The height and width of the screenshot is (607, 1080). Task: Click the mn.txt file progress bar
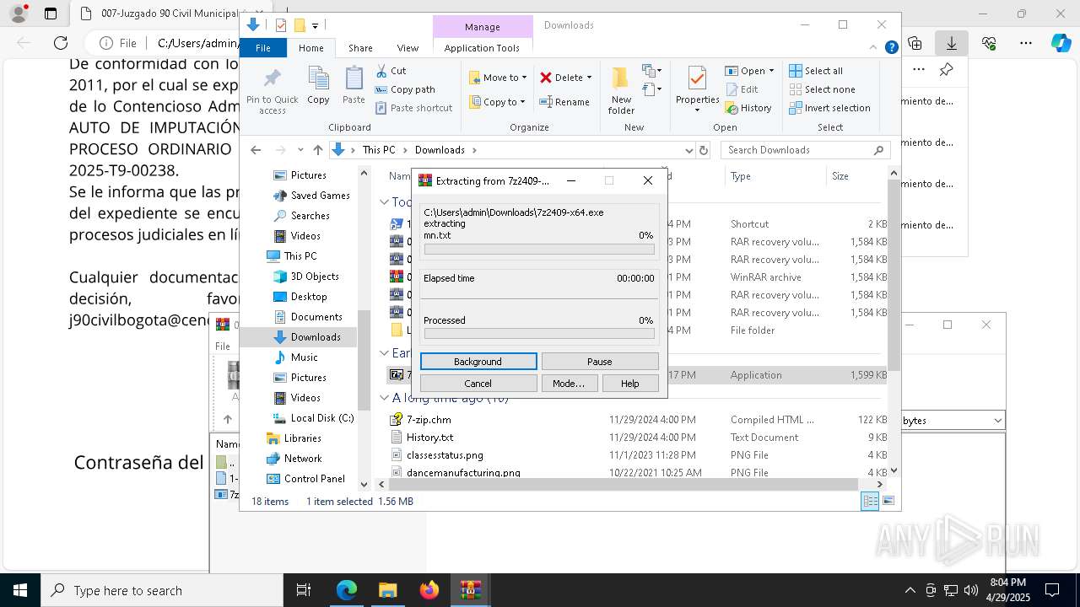tap(539, 250)
